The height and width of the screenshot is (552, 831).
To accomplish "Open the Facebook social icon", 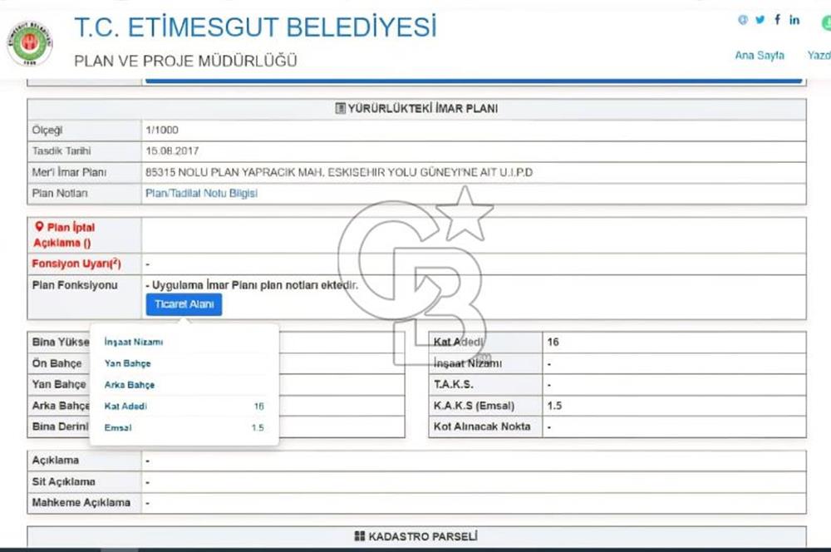I will (x=778, y=20).
